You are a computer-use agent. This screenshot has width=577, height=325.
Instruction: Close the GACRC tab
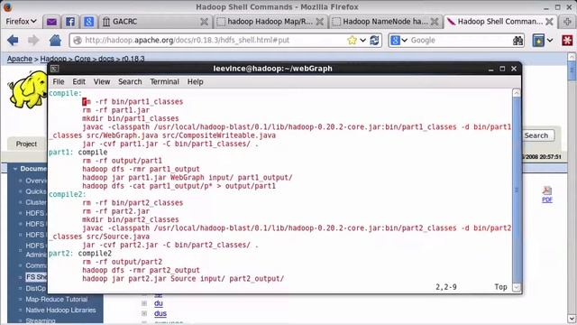click(204, 22)
